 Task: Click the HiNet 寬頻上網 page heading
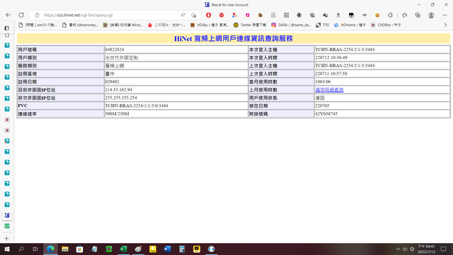coord(233,38)
